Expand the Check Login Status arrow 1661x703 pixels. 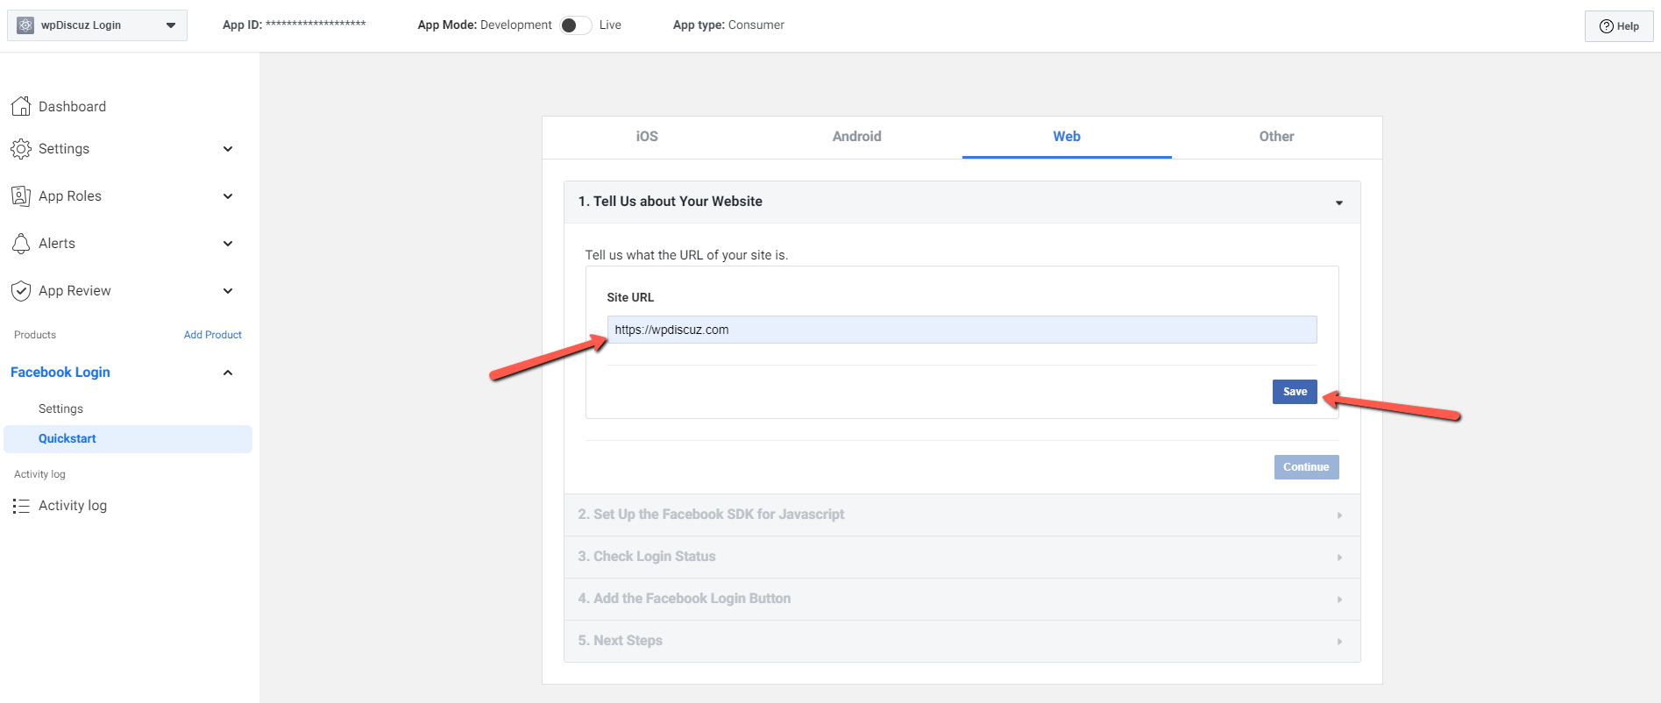click(x=1339, y=557)
